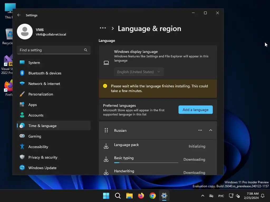Viewport: 270px width, 202px height.
Task: Click the VM6@collabnet.local account email
Action: [x=51, y=34]
